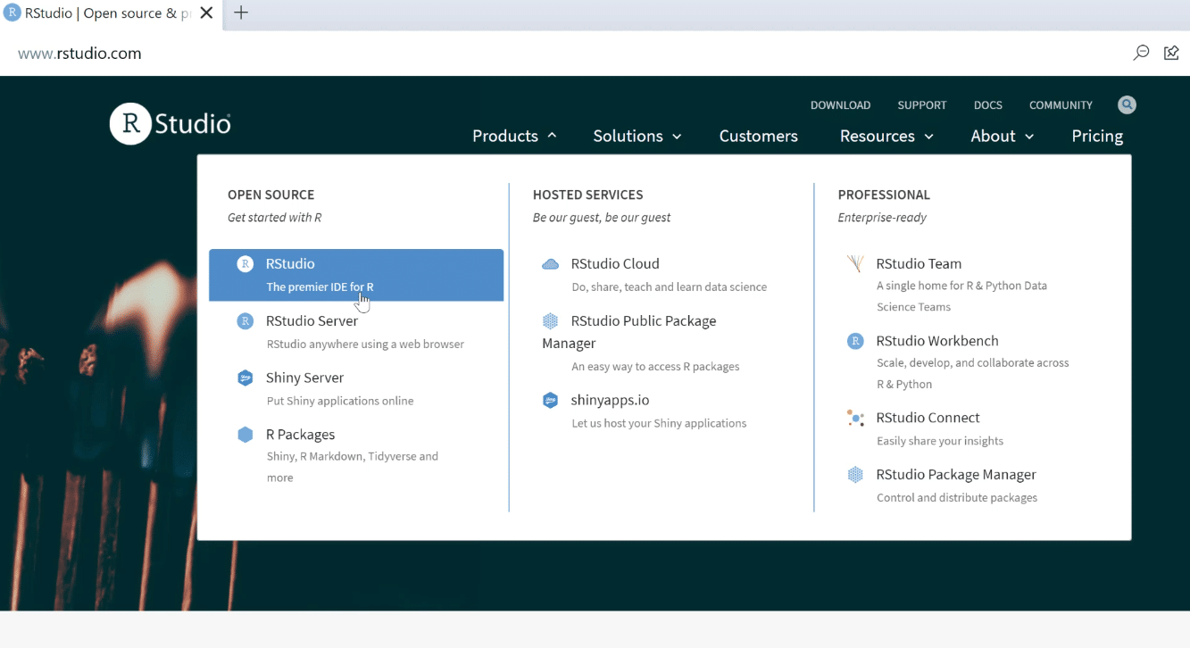This screenshot has width=1190, height=648.
Task: Open RStudio Team link
Action: pyautogui.click(x=919, y=264)
